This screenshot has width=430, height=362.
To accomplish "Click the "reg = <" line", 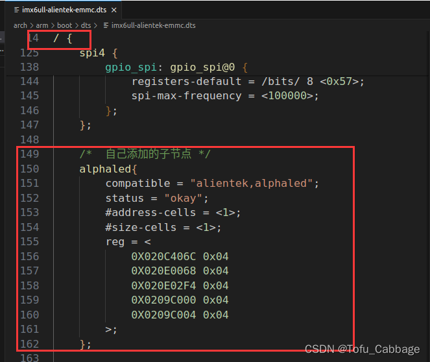I will [x=128, y=242].
